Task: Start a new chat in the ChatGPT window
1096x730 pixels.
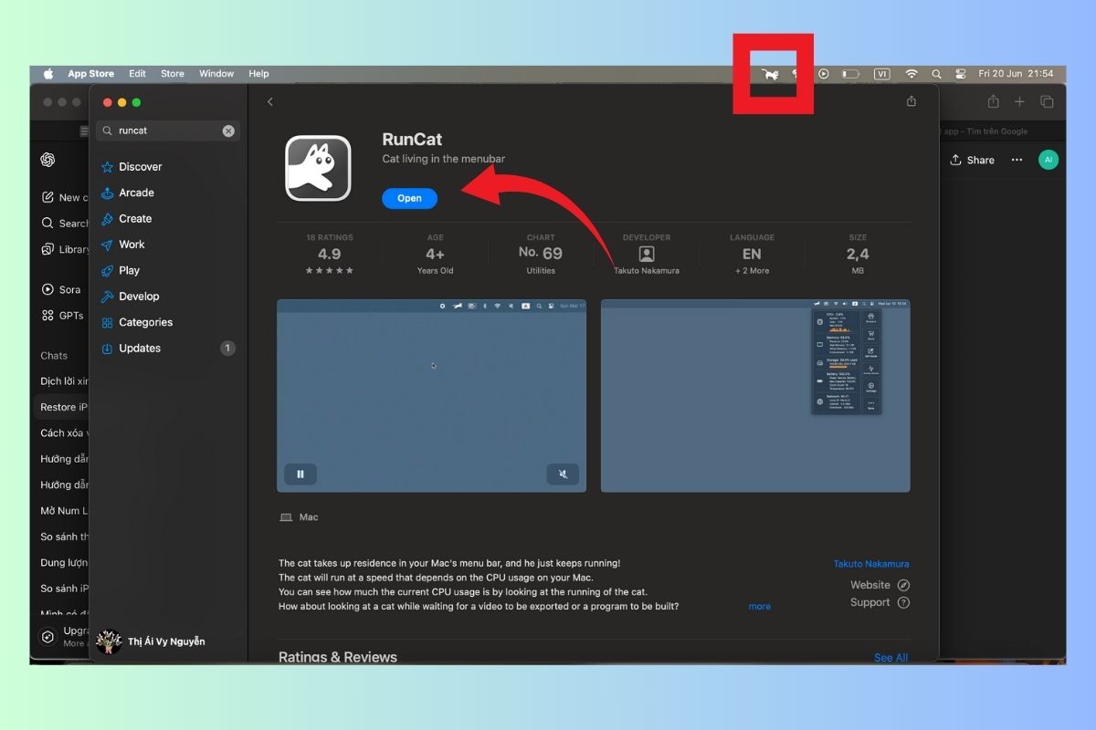Action: (x=64, y=197)
